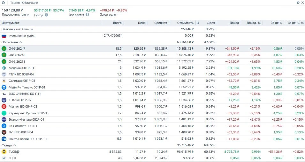Screen dimensions: 305x162
Task: Click the Медскан 001Р-01 icon
Action: pyautogui.click(x=4, y=68)
